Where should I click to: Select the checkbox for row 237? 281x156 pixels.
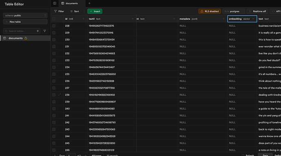pyautogui.click(x=54, y=88)
